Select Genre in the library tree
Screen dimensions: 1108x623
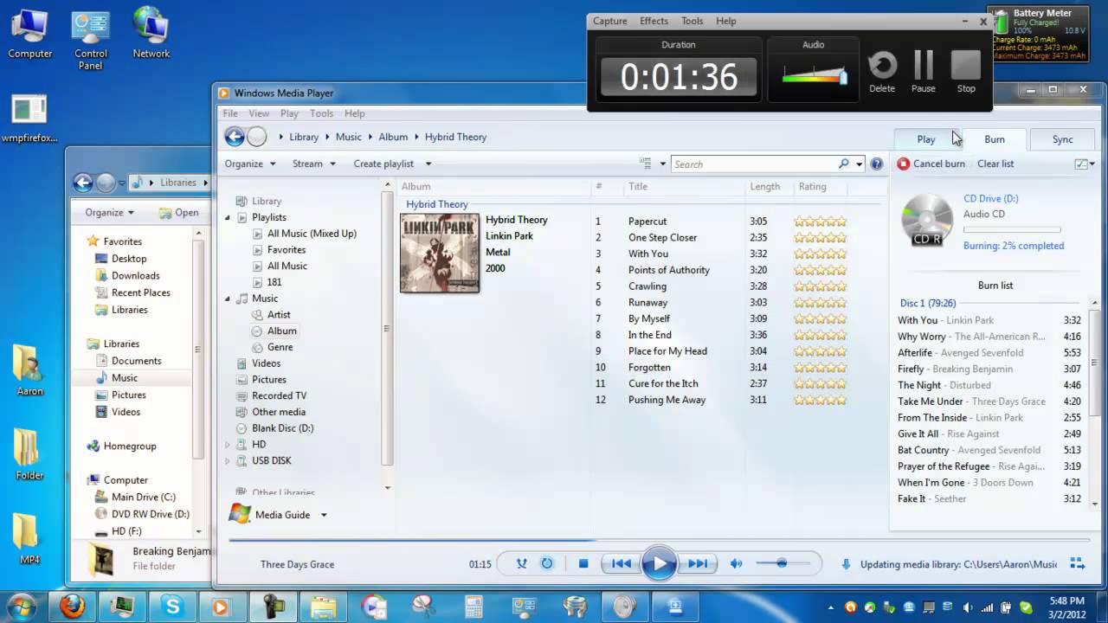[x=280, y=347]
